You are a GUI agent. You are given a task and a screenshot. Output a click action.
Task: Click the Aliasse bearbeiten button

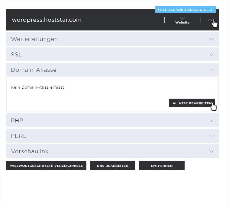point(192,103)
